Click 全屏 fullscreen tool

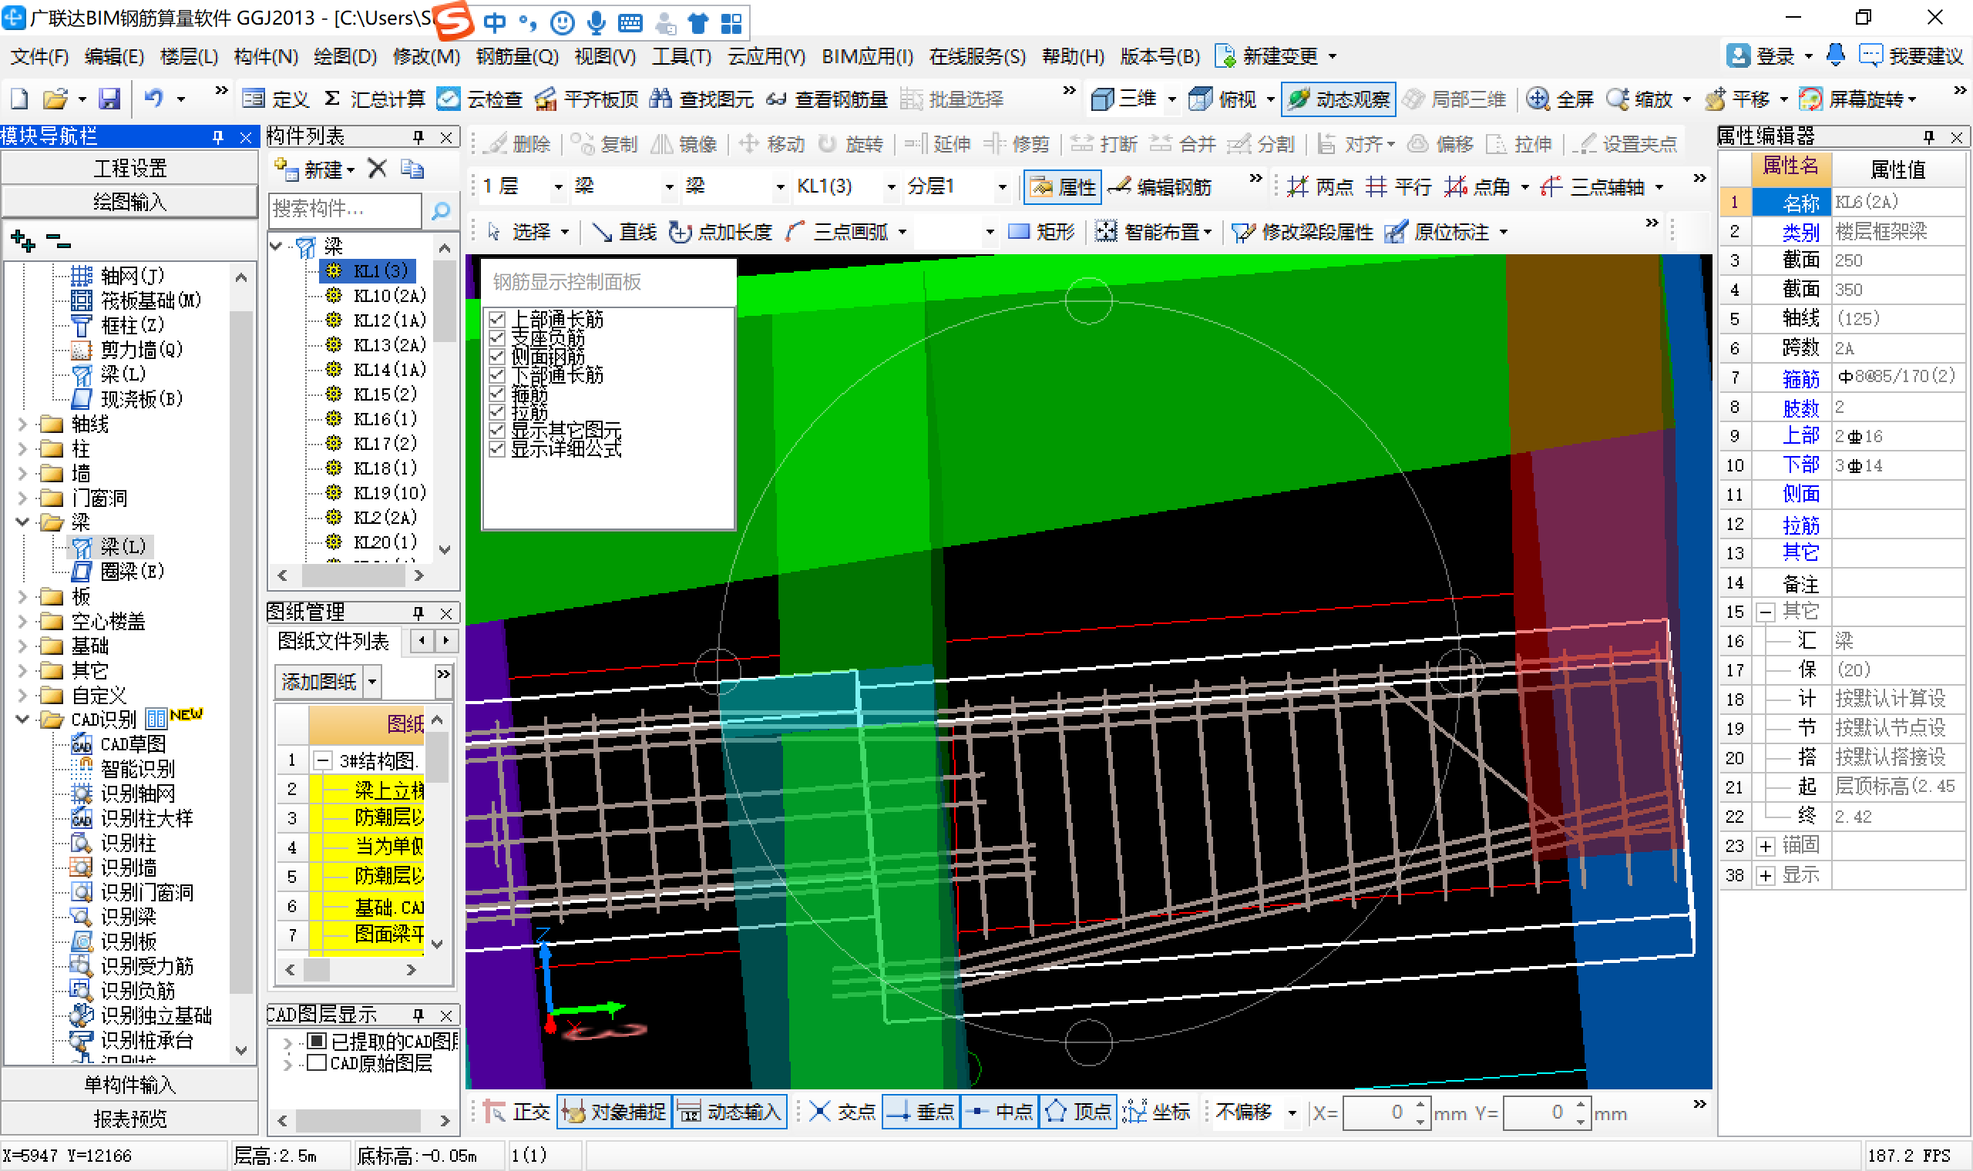[1561, 99]
